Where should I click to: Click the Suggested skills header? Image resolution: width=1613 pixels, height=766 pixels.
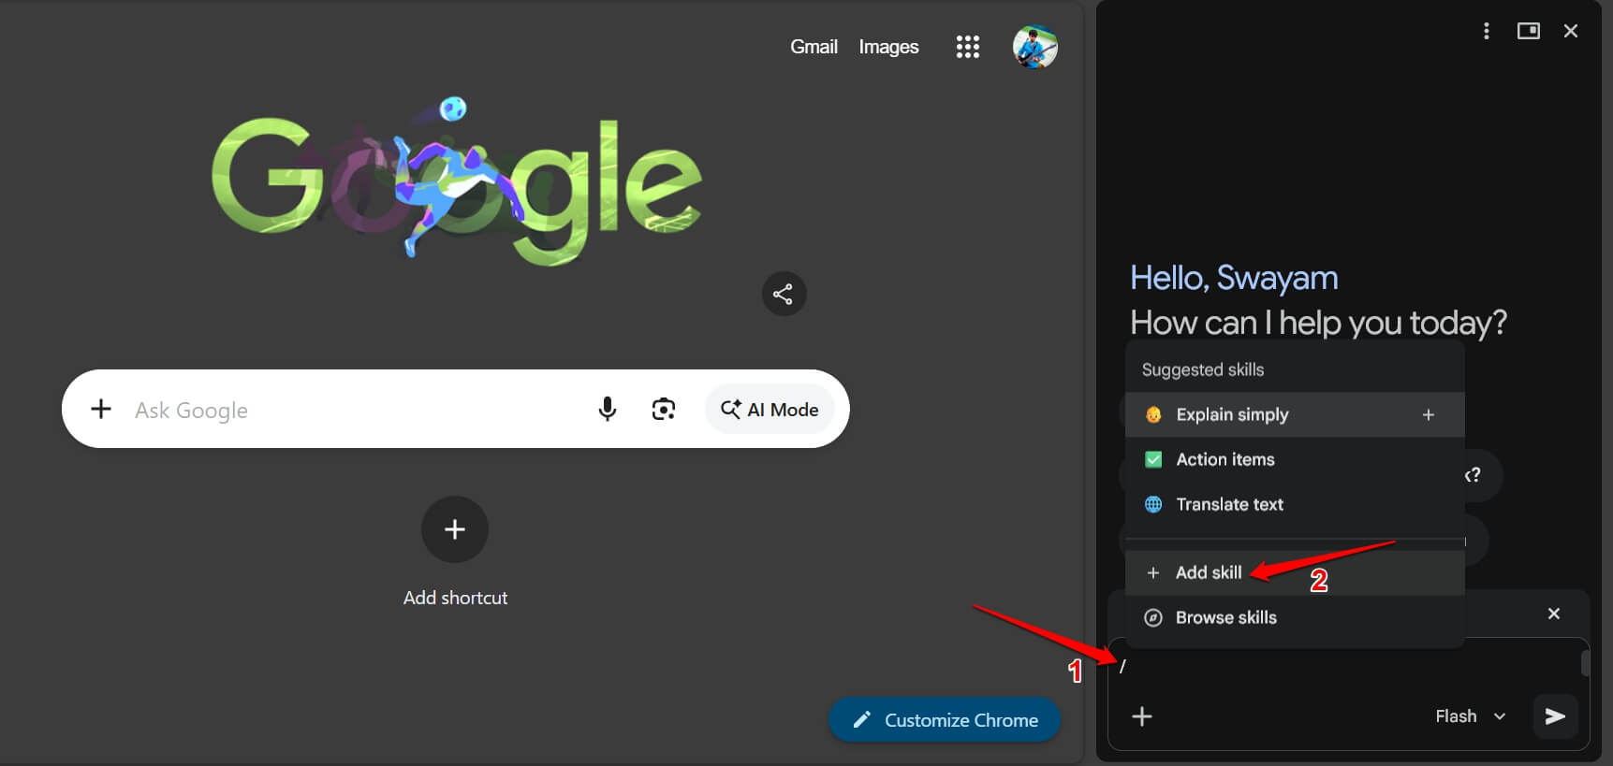(x=1203, y=369)
